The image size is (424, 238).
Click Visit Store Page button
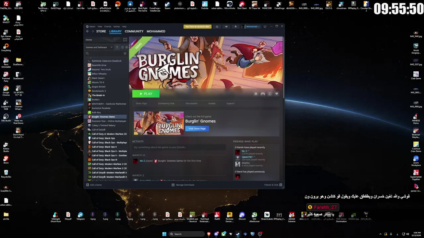click(197, 129)
